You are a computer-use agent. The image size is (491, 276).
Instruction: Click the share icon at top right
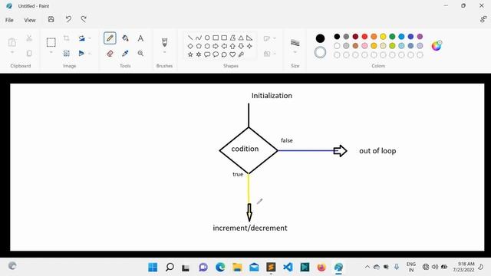483,19
